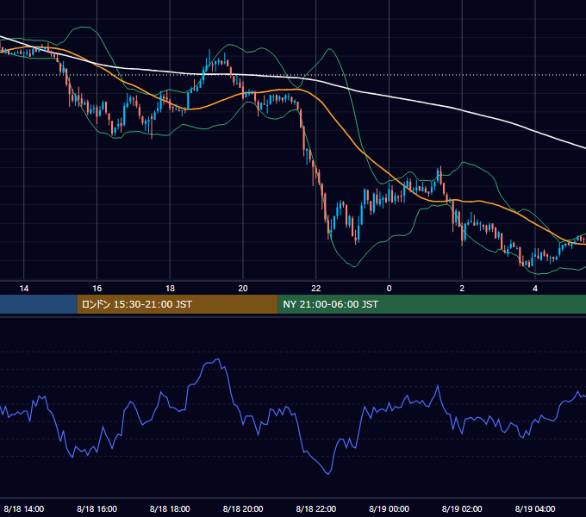Click the 8/18 14:00 label on indicator axis

point(24,508)
